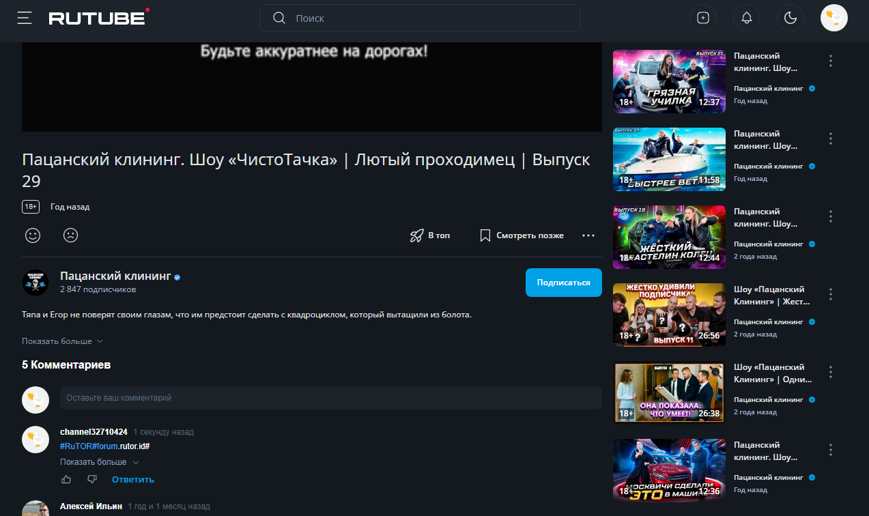Boost video with В топ rocket

pyautogui.click(x=429, y=235)
